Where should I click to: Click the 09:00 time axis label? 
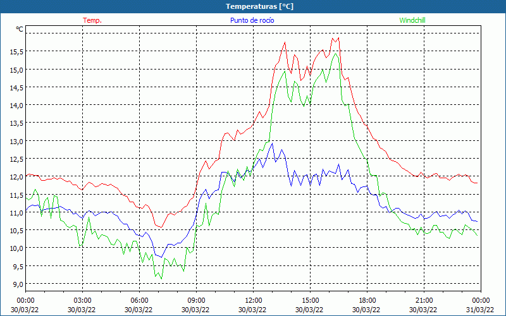tap(196, 301)
